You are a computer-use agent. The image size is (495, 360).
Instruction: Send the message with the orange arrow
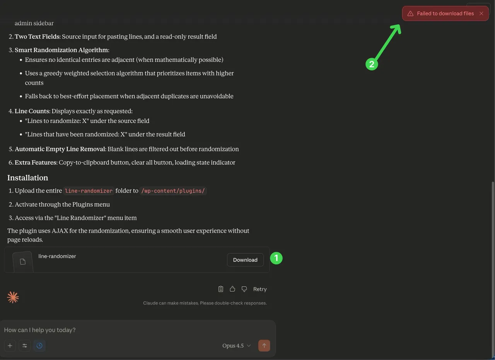tap(264, 346)
